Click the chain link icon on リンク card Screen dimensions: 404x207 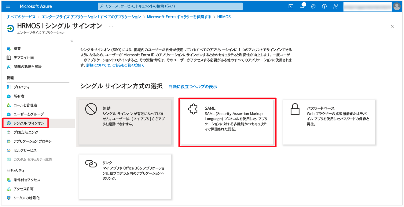tap(91, 164)
